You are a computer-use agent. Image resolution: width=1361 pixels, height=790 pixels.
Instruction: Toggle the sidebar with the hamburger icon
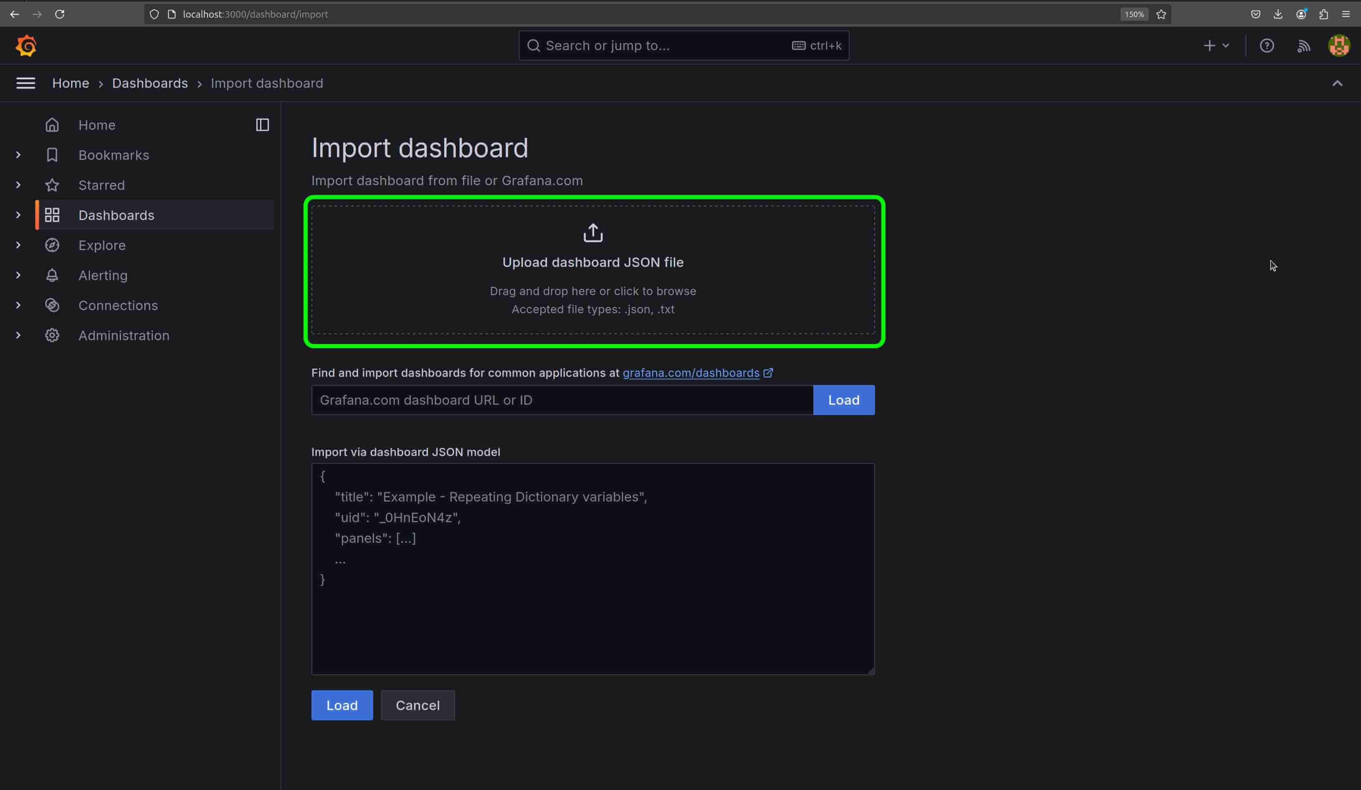[25, 83]
